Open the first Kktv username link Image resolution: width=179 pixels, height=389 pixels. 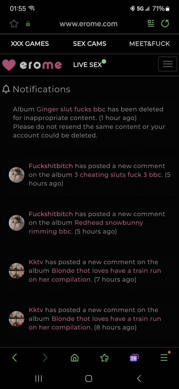pos(36,262)
